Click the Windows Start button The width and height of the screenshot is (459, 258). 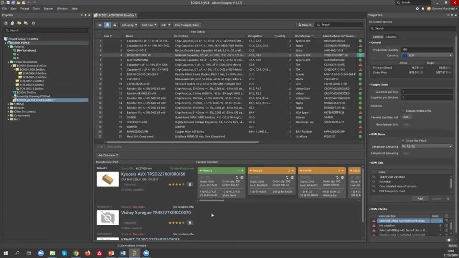click(6, 253)
